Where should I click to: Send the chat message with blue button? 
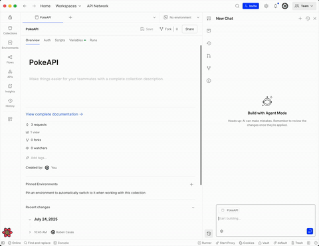point(310,231)
